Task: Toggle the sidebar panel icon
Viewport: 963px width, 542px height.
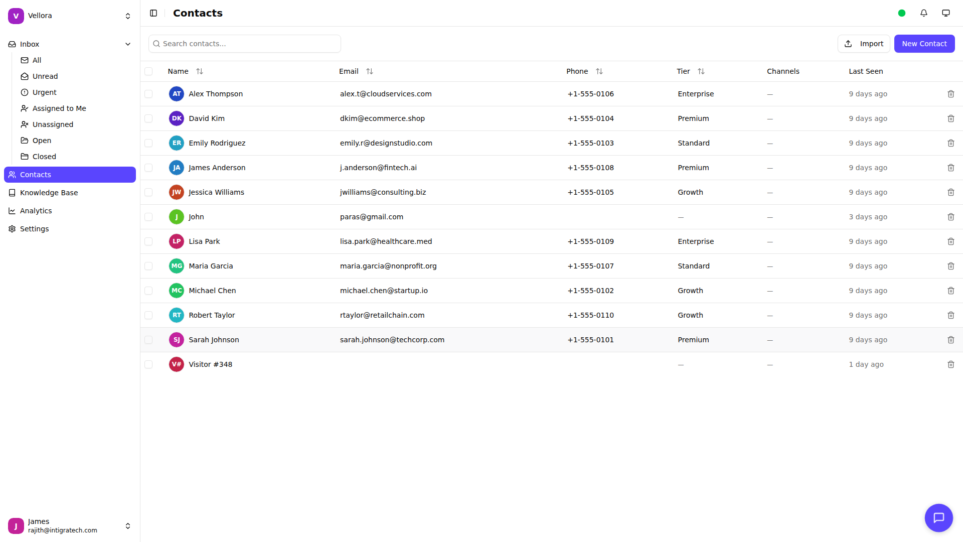Action: click(153, 13)
